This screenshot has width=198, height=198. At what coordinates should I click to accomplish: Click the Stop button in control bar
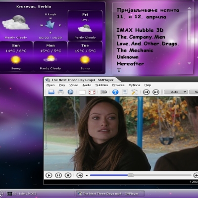(x=68, y=175)
